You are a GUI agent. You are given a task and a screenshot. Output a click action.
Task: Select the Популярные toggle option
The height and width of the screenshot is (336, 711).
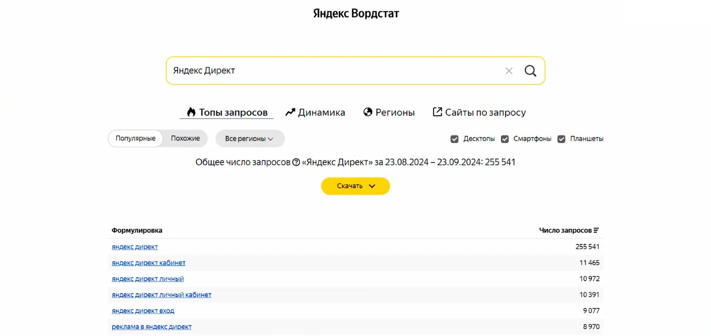tap(135, 139)
